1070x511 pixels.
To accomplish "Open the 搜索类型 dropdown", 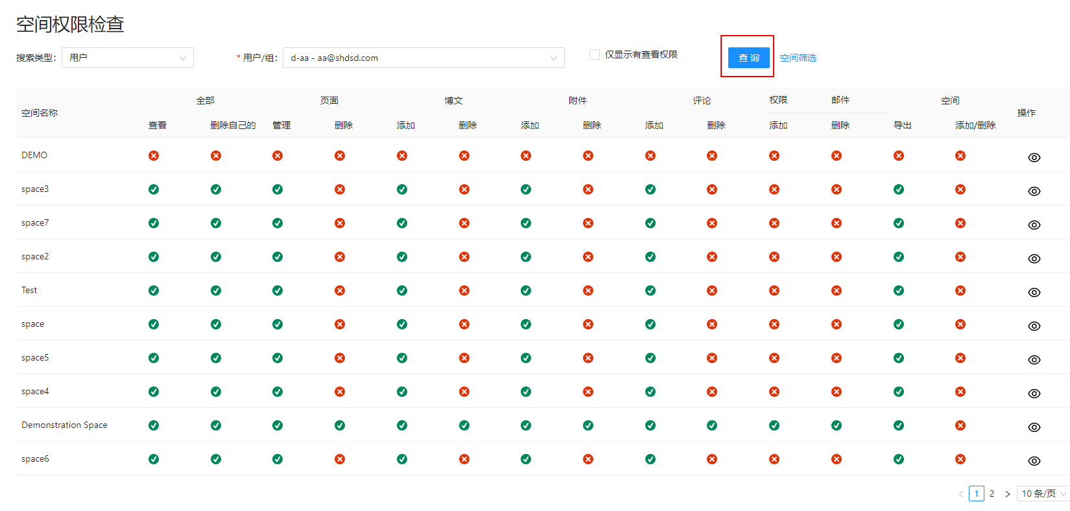I will point(127,58).
